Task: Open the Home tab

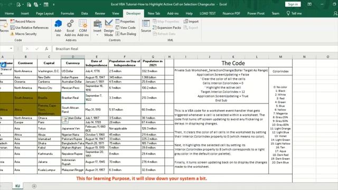Action: pos(10,13)
